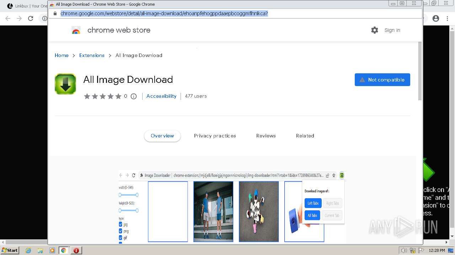455x255 pixels.
Task: Click the lock icon in address bar
Action: point(55,13)
